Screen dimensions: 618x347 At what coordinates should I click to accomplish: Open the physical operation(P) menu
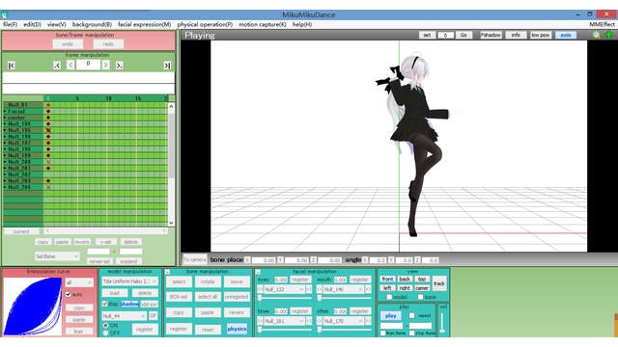point(205,24)
